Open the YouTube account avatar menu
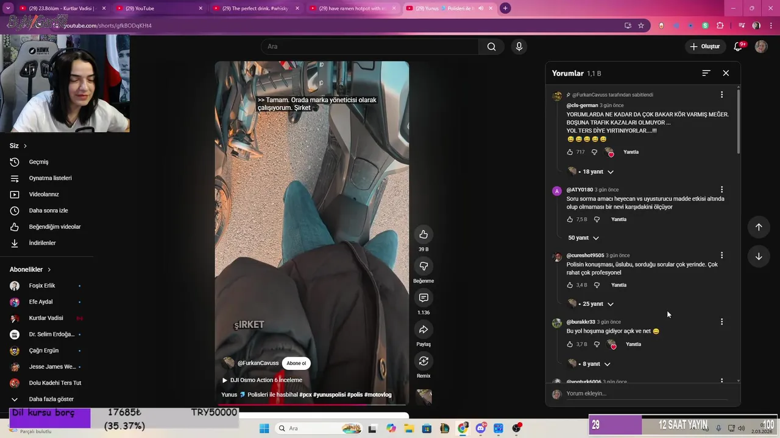The image size is (780, 438). point(761,47)
